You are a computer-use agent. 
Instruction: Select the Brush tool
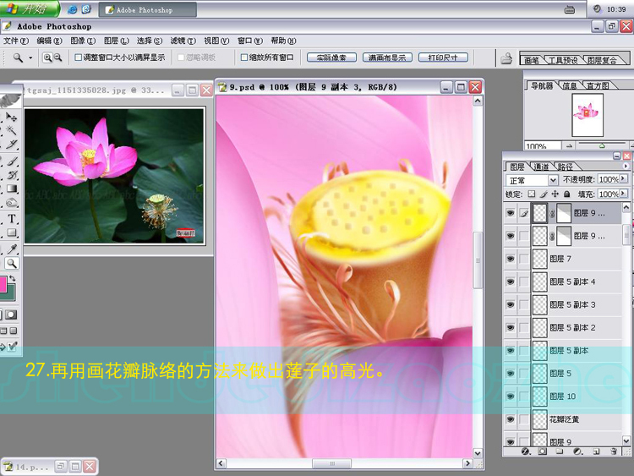(x=11, y=161)
